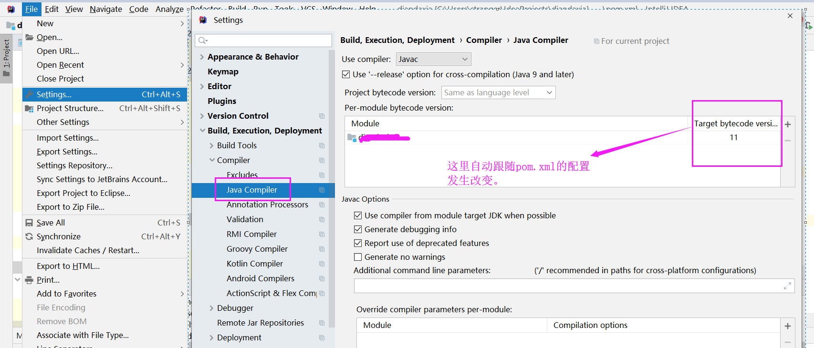Image resolution: width=814 pixels, height=348 pixels.
Task: Select Plugins in settings tree
Action: coord(222,101)
